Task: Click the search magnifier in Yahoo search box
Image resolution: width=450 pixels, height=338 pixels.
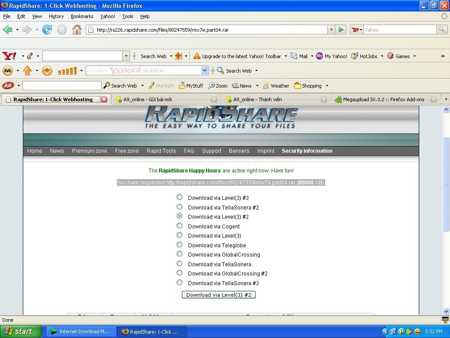Action: click(x=442, y=29)
